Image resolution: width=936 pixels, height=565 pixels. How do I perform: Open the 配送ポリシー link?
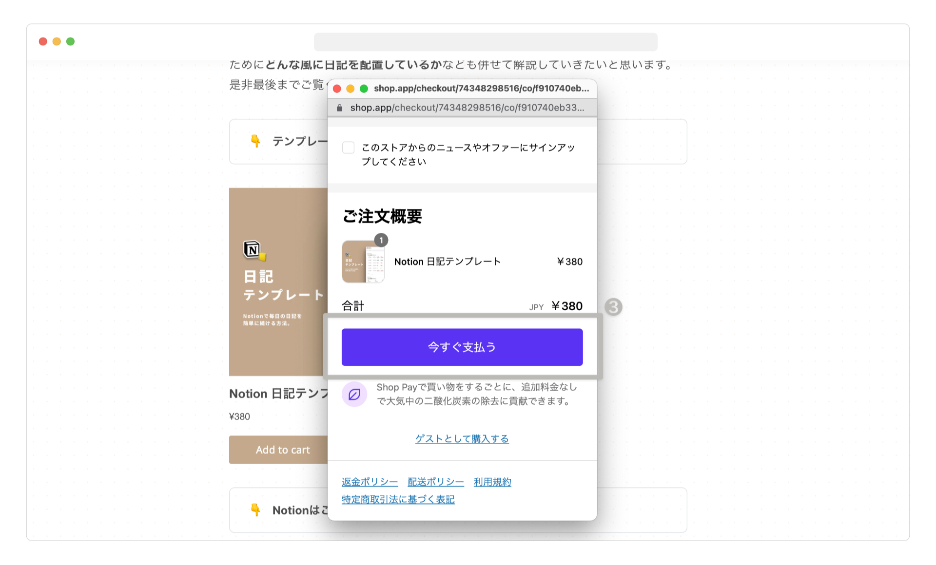436,482
